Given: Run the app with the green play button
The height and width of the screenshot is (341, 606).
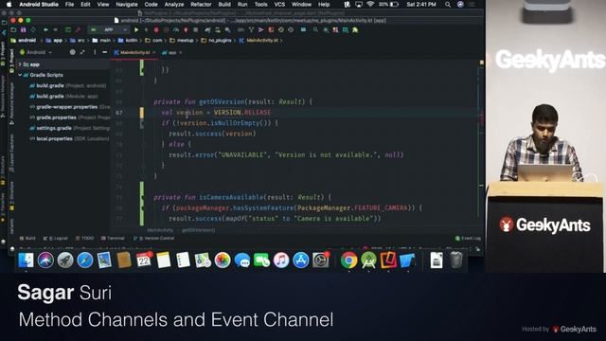Looking at the screenshot, I should 136,29.
